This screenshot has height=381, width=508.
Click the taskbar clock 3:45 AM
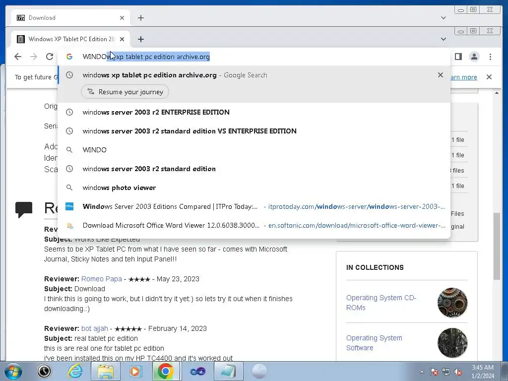[483, 372]
